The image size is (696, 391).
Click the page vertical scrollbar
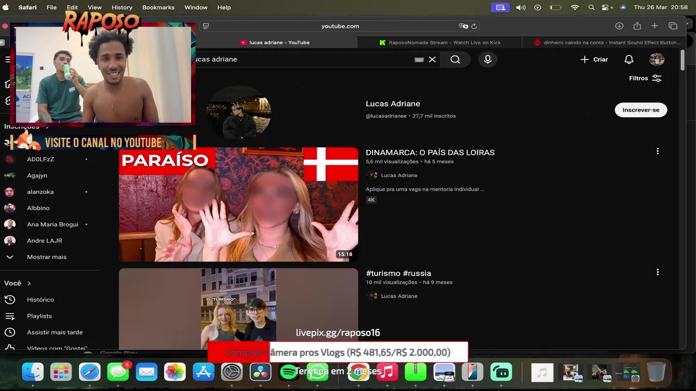tap(683, 60)
